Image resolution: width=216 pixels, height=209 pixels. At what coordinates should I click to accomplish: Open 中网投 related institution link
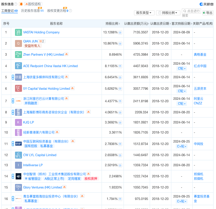[198, 144]
